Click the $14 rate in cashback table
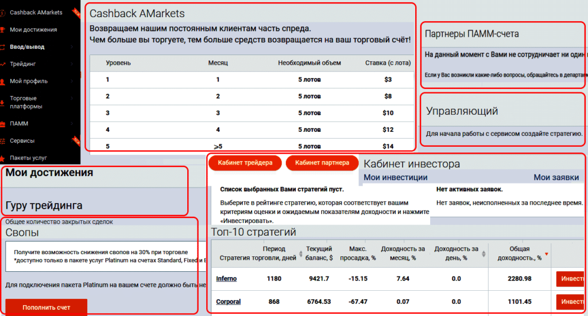 (388, 146)
